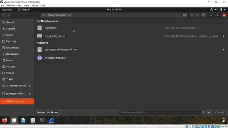This screenshot has height=128, width=228.
Task: Click the Connect button
Action: coord(219,112)
